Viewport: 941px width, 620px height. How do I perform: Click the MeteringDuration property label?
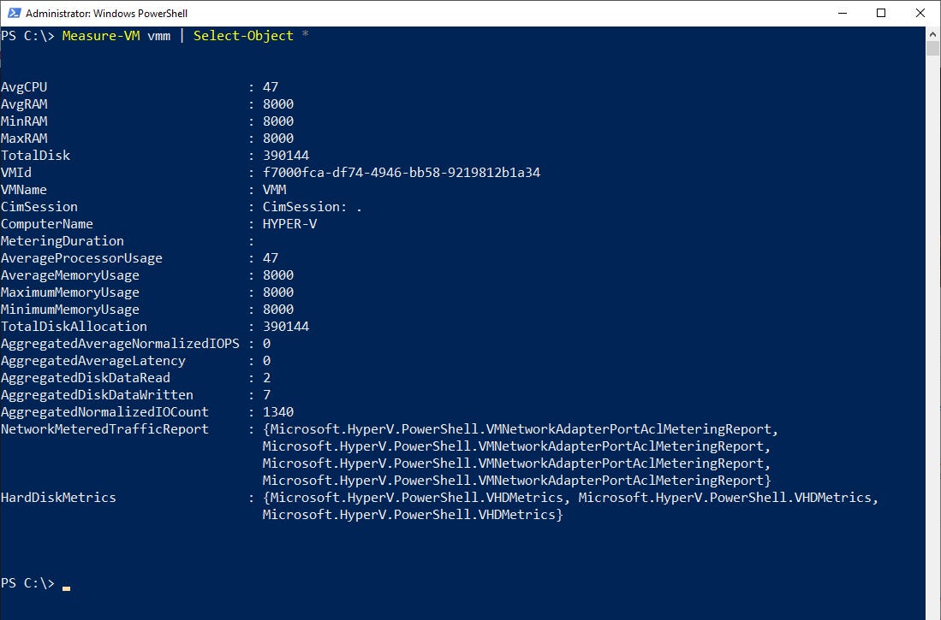click(63, 241)
